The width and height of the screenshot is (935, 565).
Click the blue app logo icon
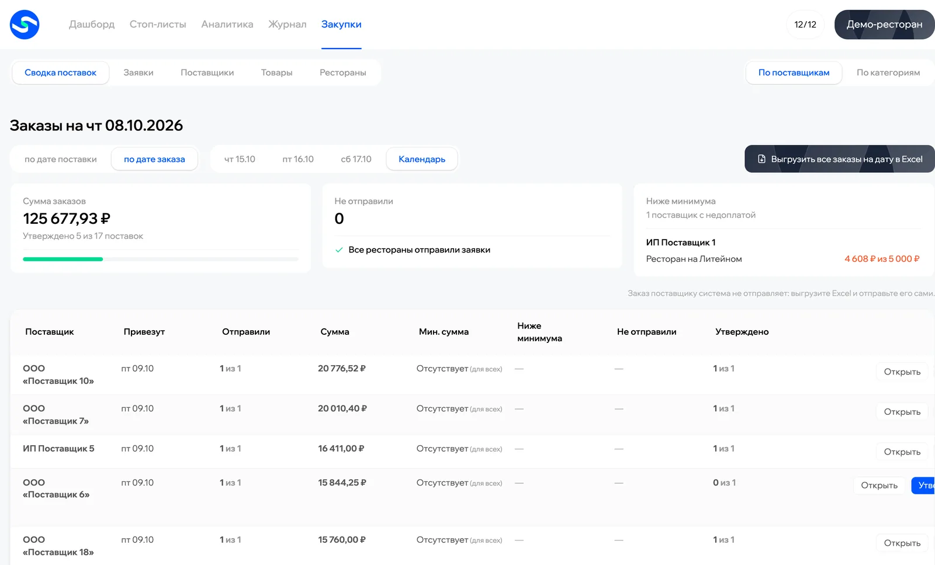click(25, 25)
